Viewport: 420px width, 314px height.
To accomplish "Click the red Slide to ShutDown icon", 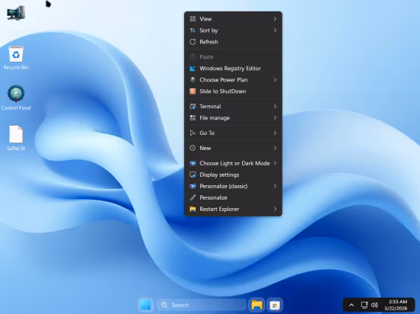I will tap(192, 91).
